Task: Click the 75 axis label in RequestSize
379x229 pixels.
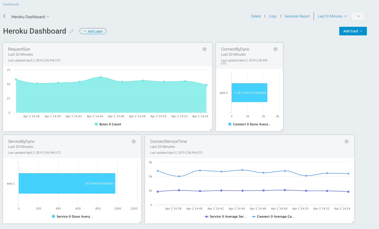Action: point(9,70)
